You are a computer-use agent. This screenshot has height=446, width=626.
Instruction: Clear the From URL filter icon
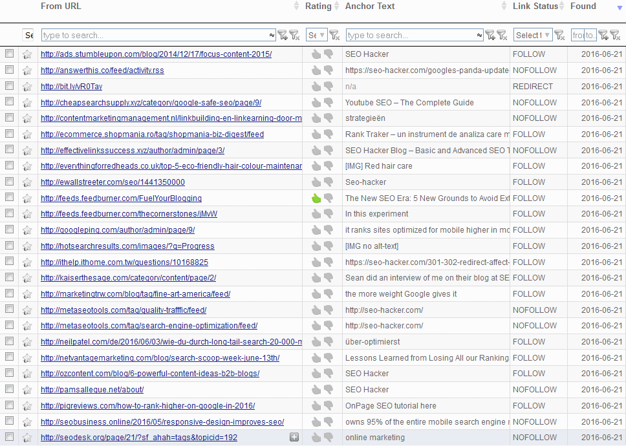pos(294,35)
